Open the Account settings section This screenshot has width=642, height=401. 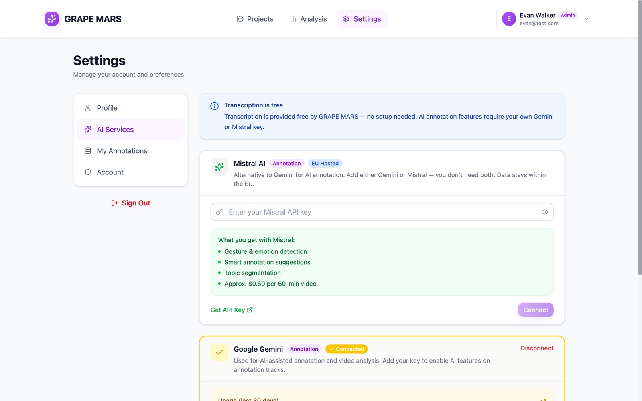pos(131,172)
